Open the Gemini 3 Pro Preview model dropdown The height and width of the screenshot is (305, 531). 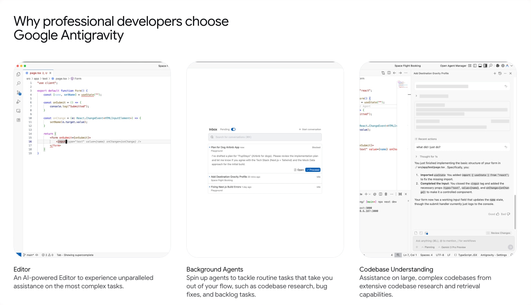452,247
